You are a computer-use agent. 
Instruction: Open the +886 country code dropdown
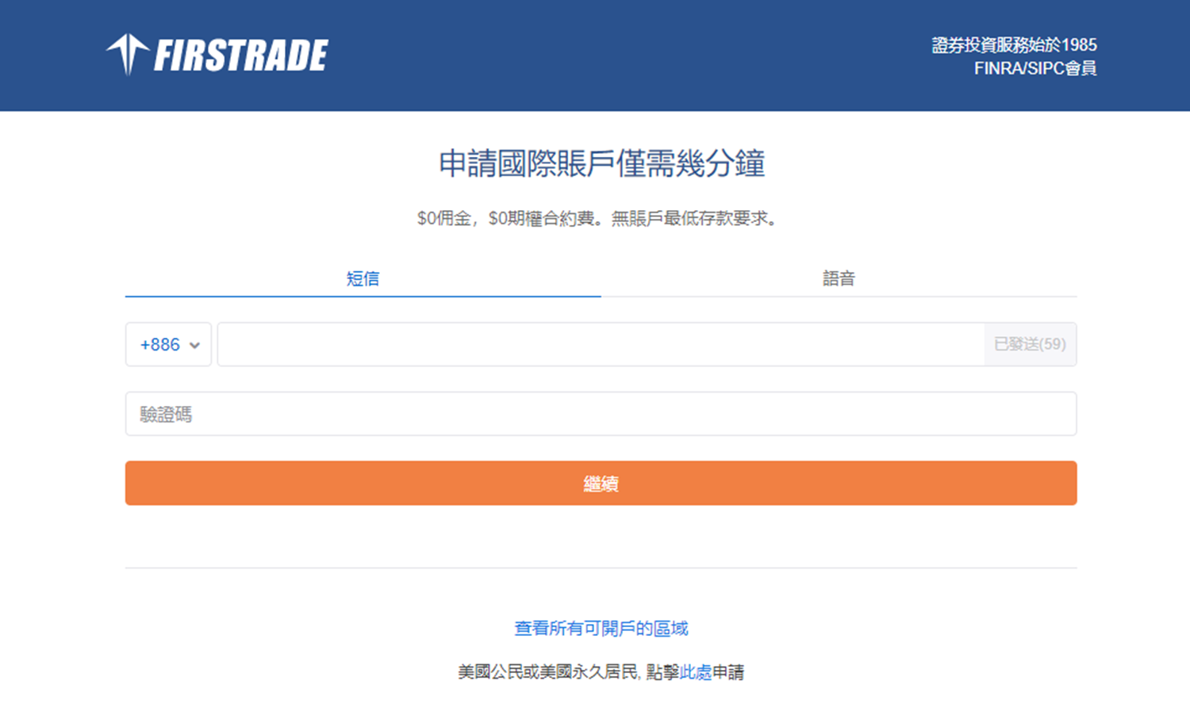tap(168, 344)
